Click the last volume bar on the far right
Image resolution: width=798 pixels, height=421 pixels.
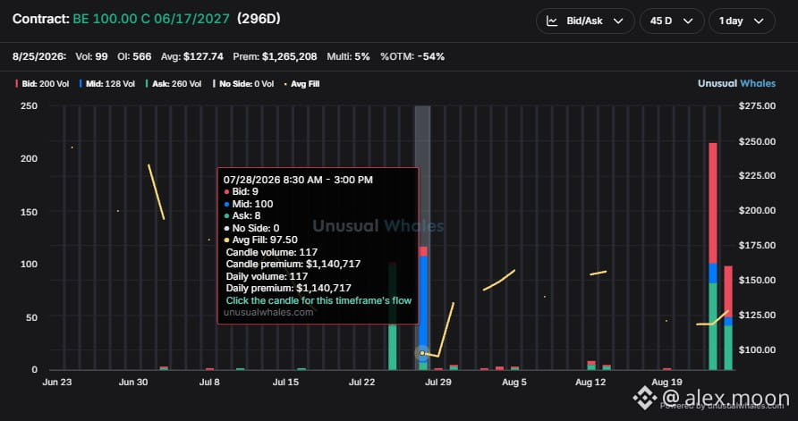pyautogui.click(x=727, y=318)
